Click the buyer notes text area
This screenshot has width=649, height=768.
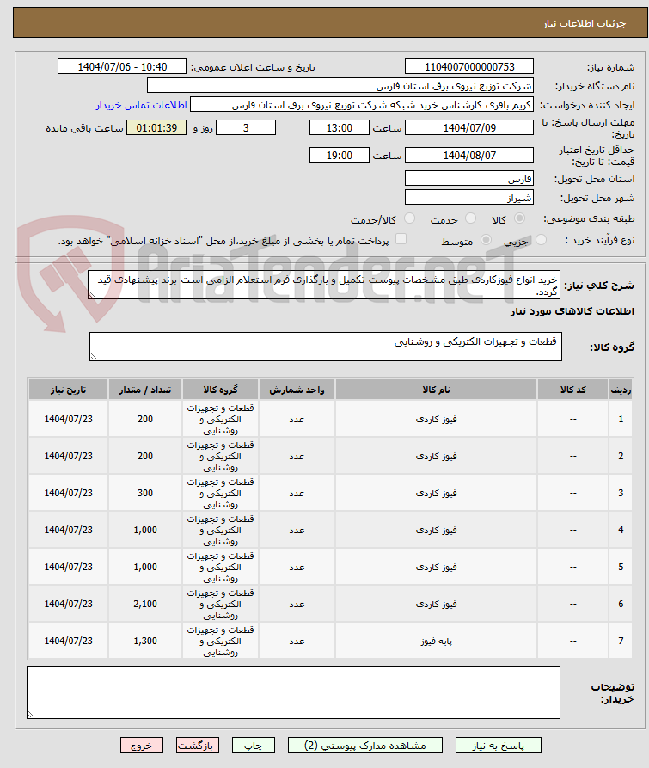click(293, 692)
